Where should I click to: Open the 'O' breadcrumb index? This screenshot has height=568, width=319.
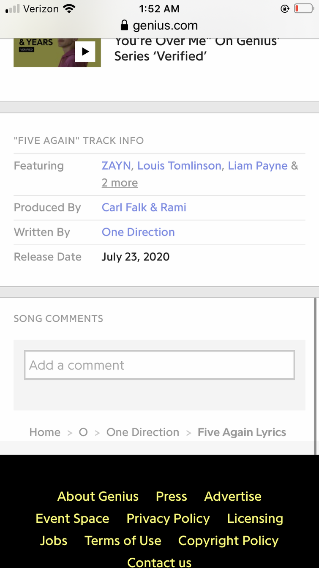83,432
